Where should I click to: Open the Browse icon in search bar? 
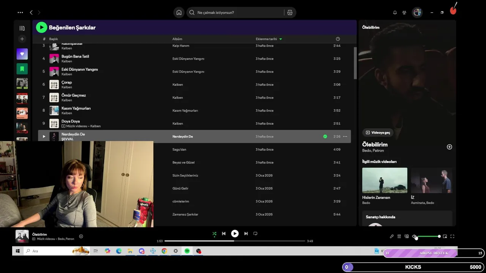290,13
